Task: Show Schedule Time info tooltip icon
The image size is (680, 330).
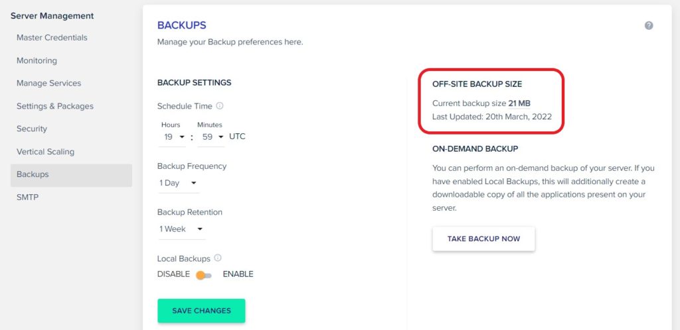Action: tap(219, 105)
